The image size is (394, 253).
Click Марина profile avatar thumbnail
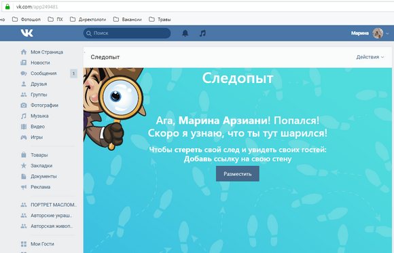coord(378,33)
